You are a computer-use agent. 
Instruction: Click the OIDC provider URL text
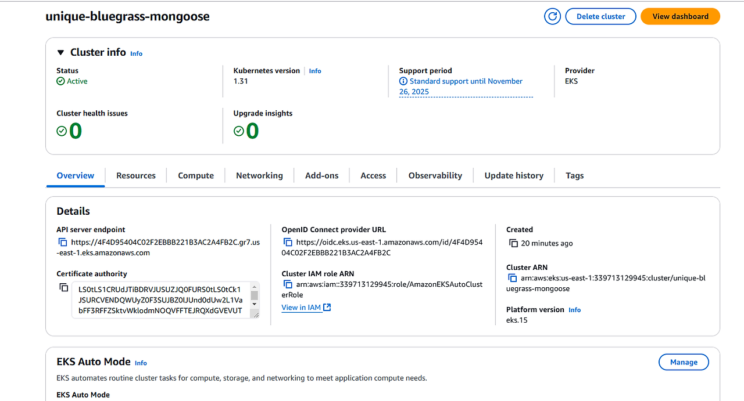[382, 247]
